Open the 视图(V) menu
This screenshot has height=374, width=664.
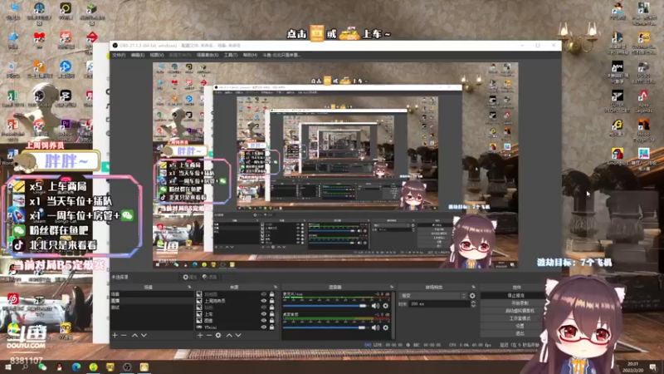tap(156, 55)
